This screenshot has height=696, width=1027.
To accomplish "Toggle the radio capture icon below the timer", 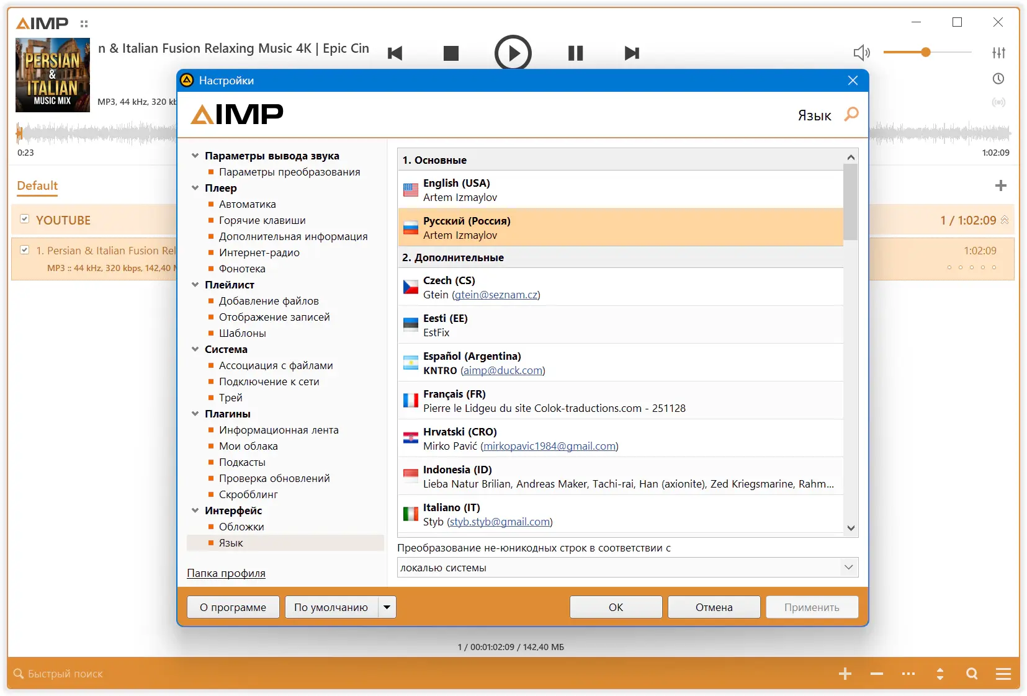I will 998,102.
